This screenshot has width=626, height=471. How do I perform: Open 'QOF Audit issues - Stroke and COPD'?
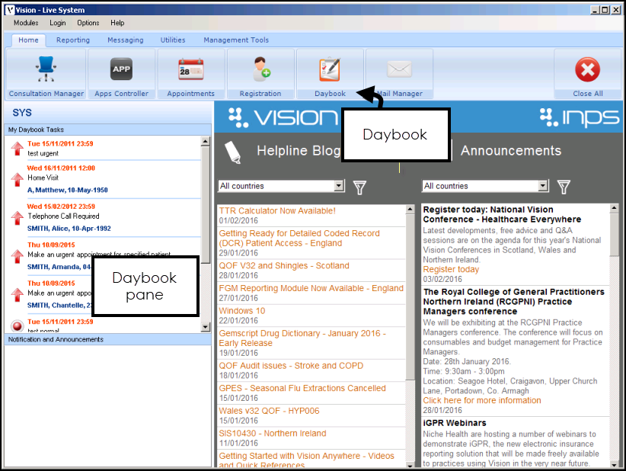pos(291,366)
